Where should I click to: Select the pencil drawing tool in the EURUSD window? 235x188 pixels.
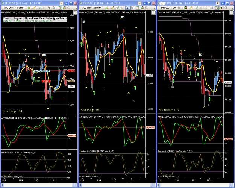coord(35,8)
